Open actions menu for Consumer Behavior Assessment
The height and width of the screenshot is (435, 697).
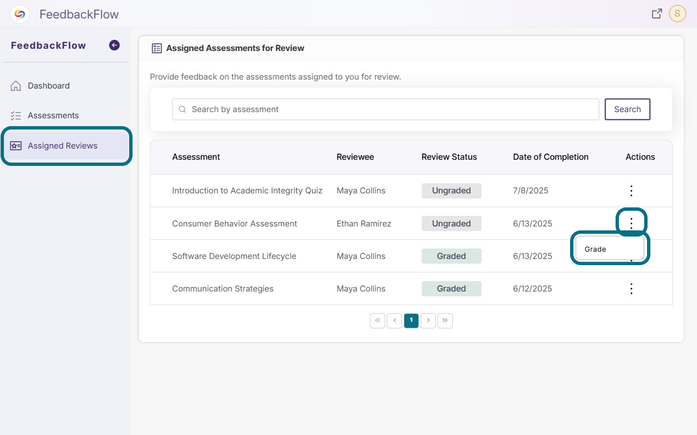click(631, 223)
